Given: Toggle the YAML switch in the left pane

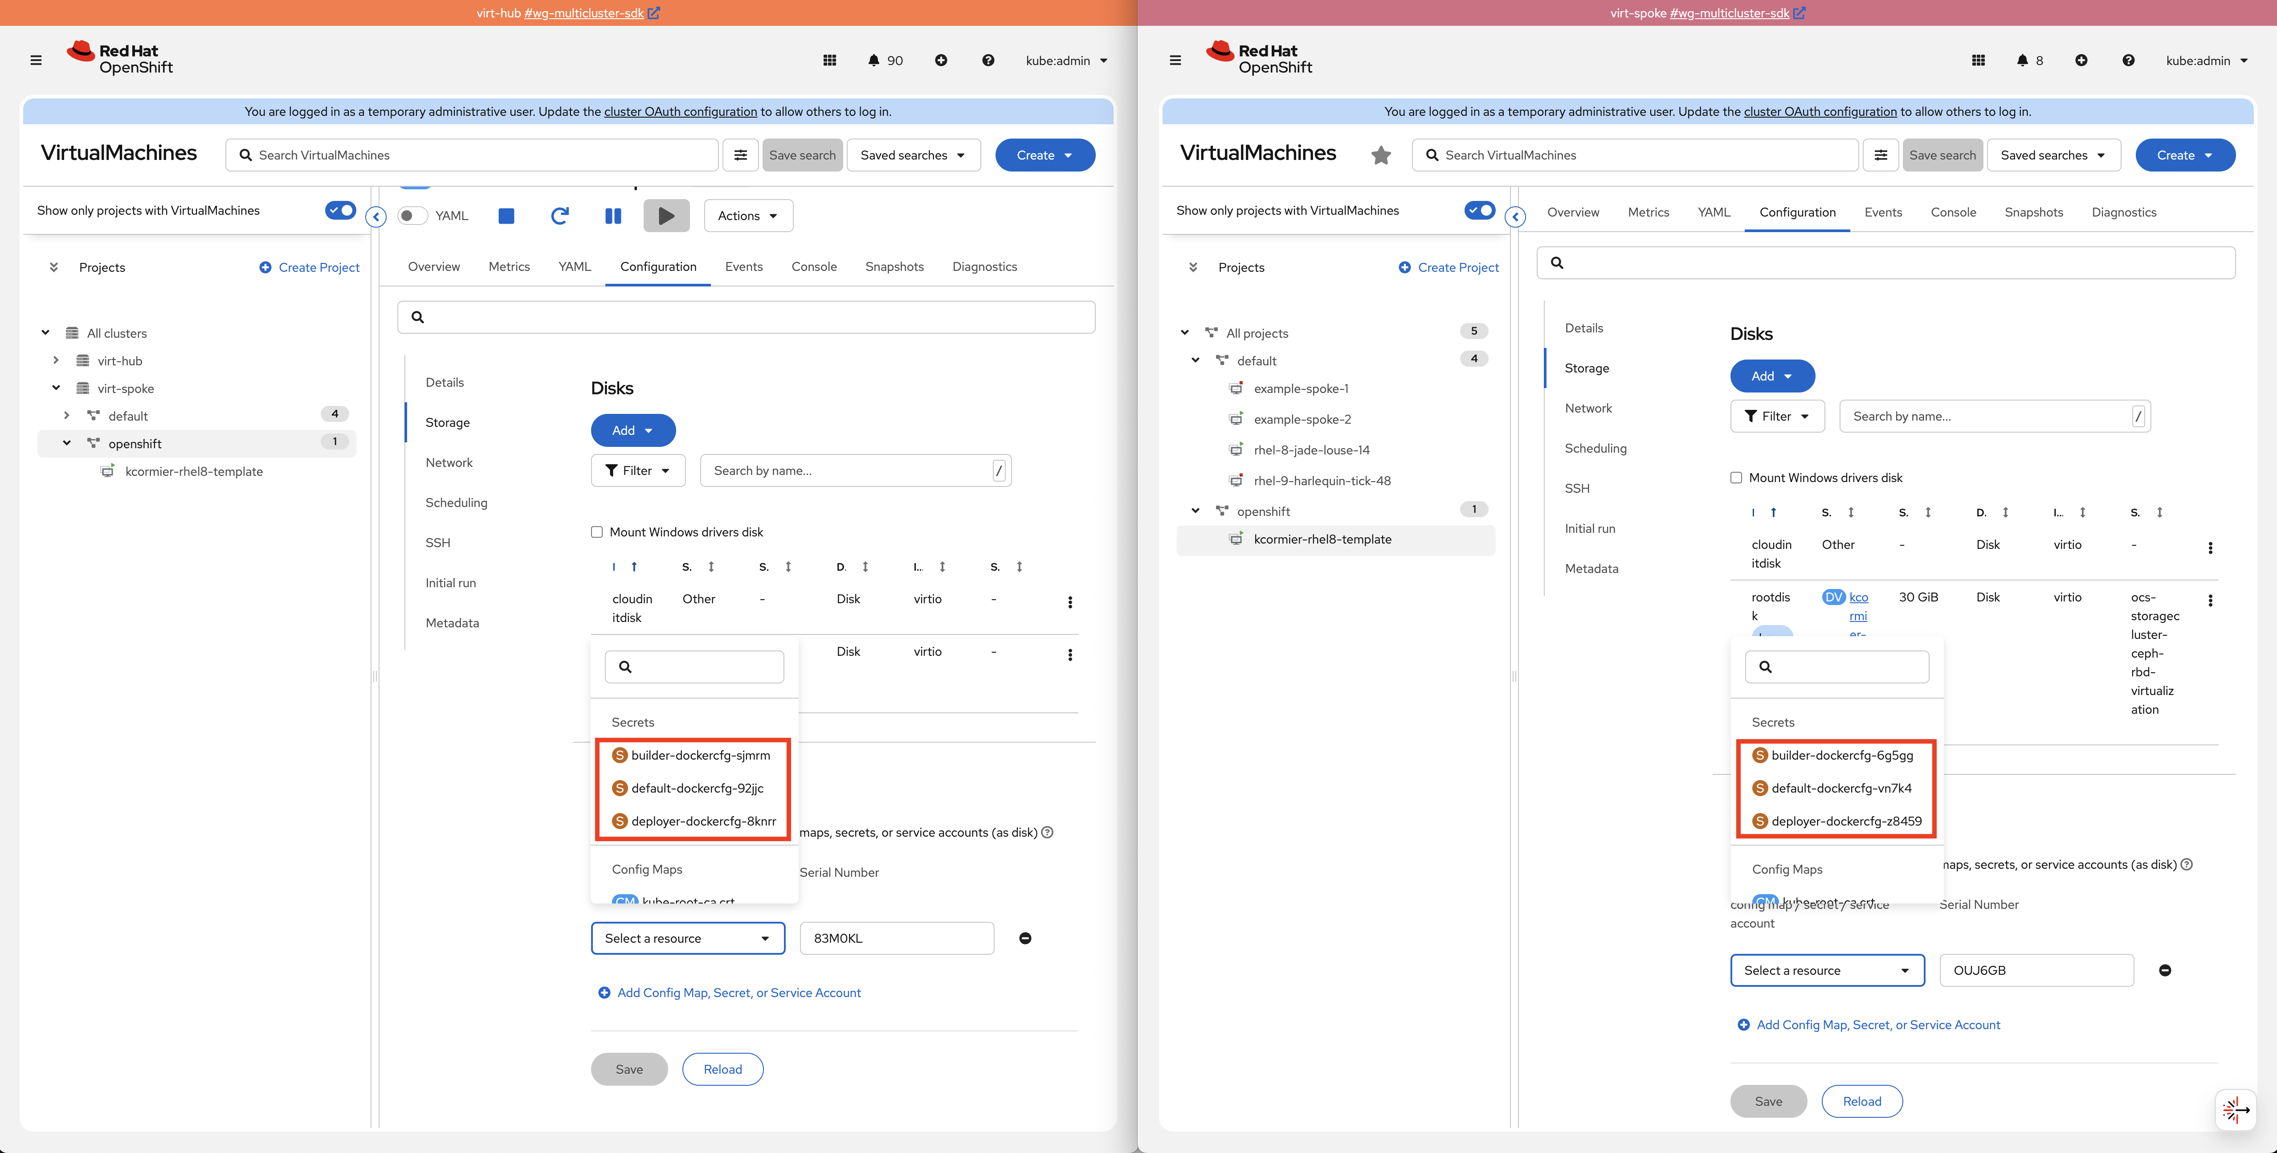Looking at the screenshot, I should 412,216.
